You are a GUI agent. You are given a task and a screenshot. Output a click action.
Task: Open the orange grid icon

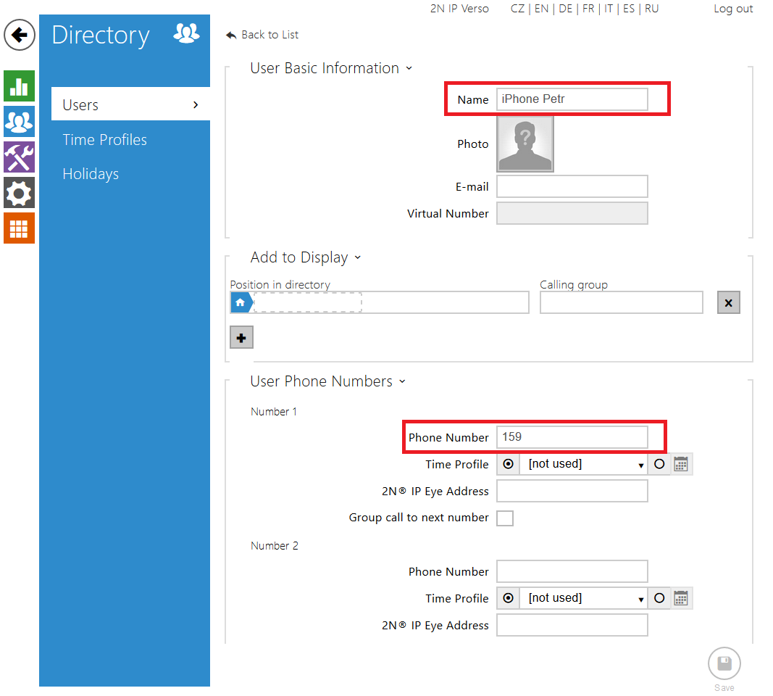19,228
